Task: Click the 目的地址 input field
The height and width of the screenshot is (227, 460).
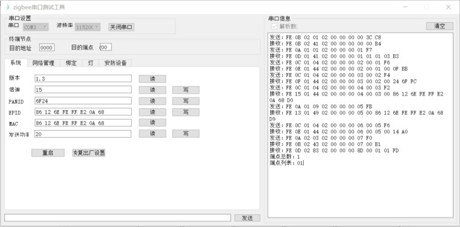Action: coord(47,47)
